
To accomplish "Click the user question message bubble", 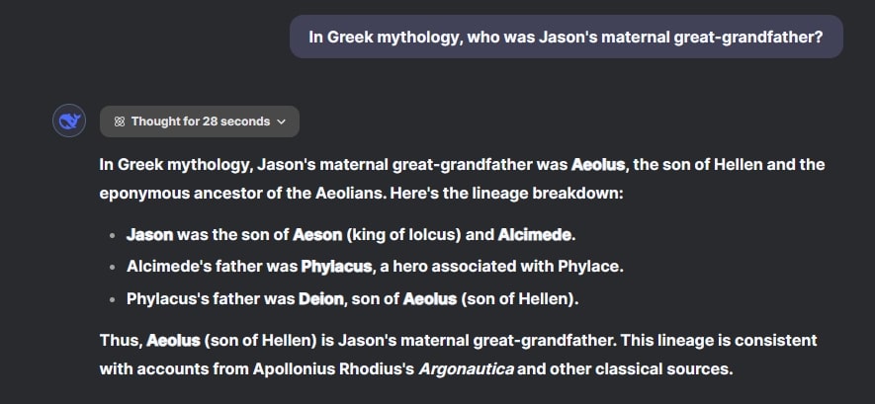I will point(566,37).
